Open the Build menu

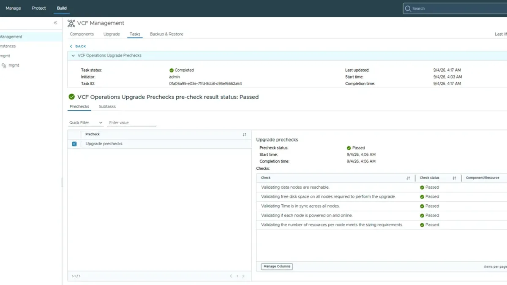(62, 8)
